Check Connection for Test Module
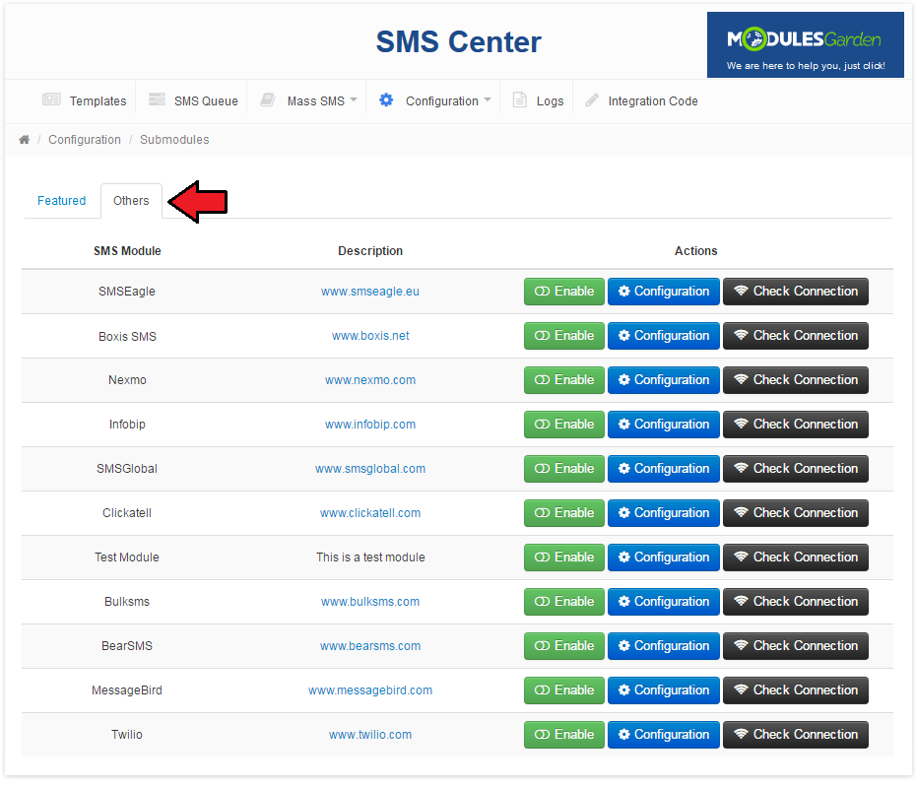916x787 pixels. tap(796, 557)
